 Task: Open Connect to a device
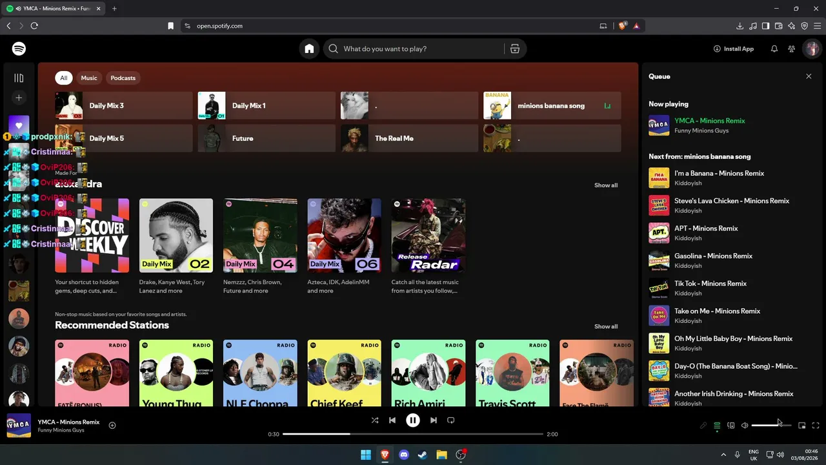(x=731, y=426)
